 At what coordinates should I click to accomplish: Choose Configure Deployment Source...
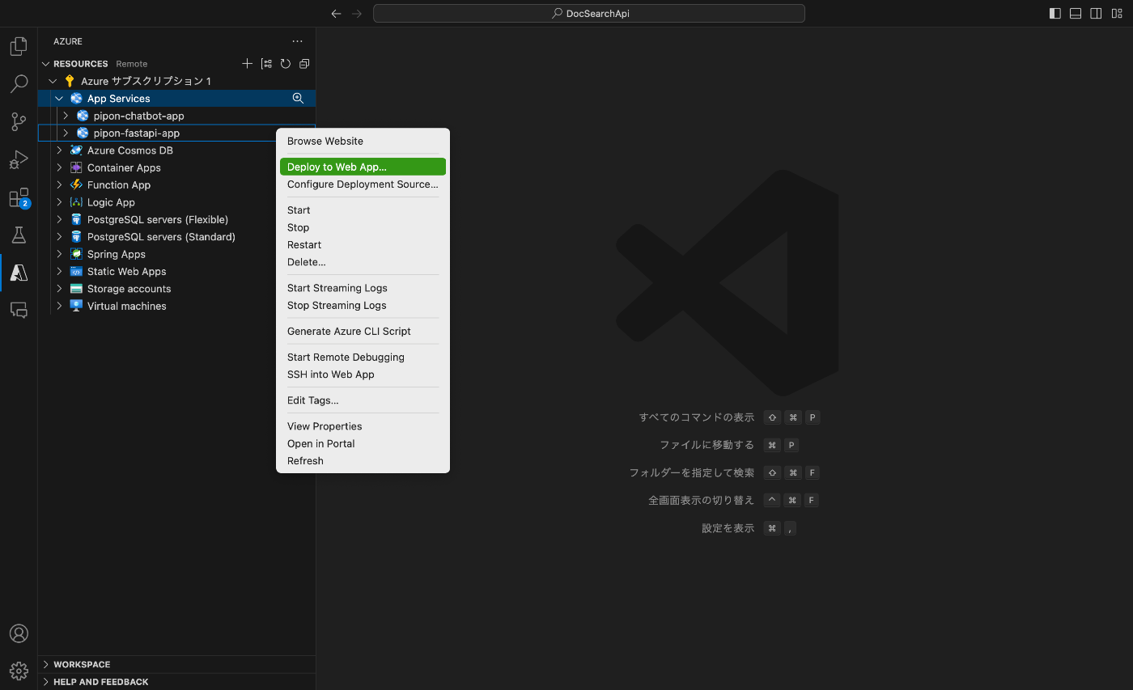pos(363,184)
